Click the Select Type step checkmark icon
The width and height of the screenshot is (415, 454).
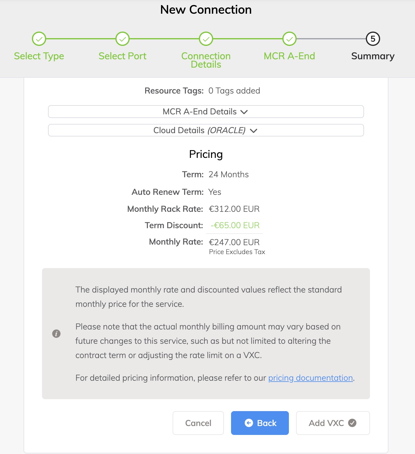(39, 39)
